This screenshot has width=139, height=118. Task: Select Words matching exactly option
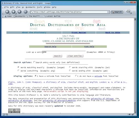[x=18, y=67]
